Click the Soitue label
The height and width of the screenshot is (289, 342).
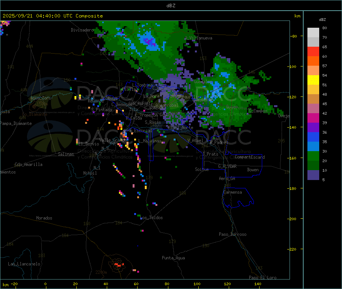pyautogui.click(x=202, y=169)
